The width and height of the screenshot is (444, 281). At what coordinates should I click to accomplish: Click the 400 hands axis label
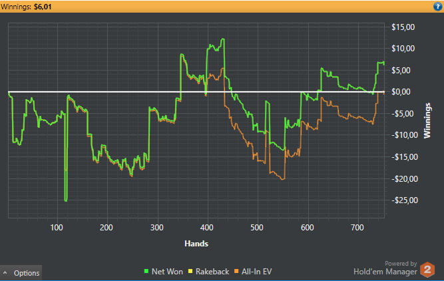click(207, 228)
